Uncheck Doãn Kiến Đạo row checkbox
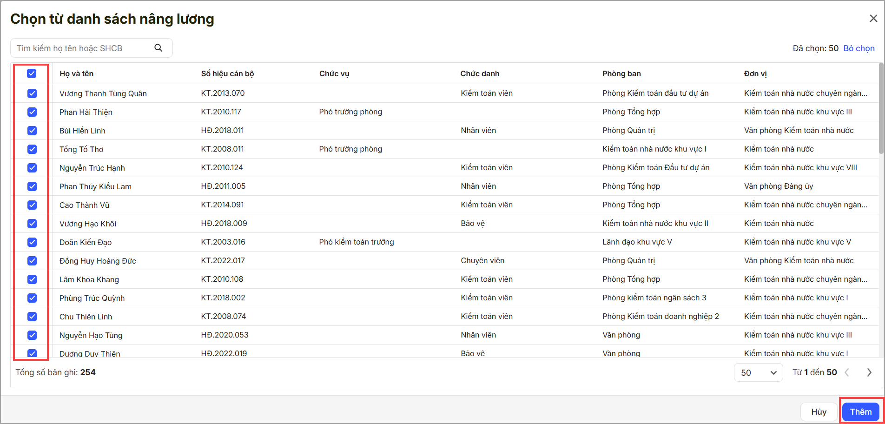This screenshot has height=424, width=885. (x=32, y=242)
